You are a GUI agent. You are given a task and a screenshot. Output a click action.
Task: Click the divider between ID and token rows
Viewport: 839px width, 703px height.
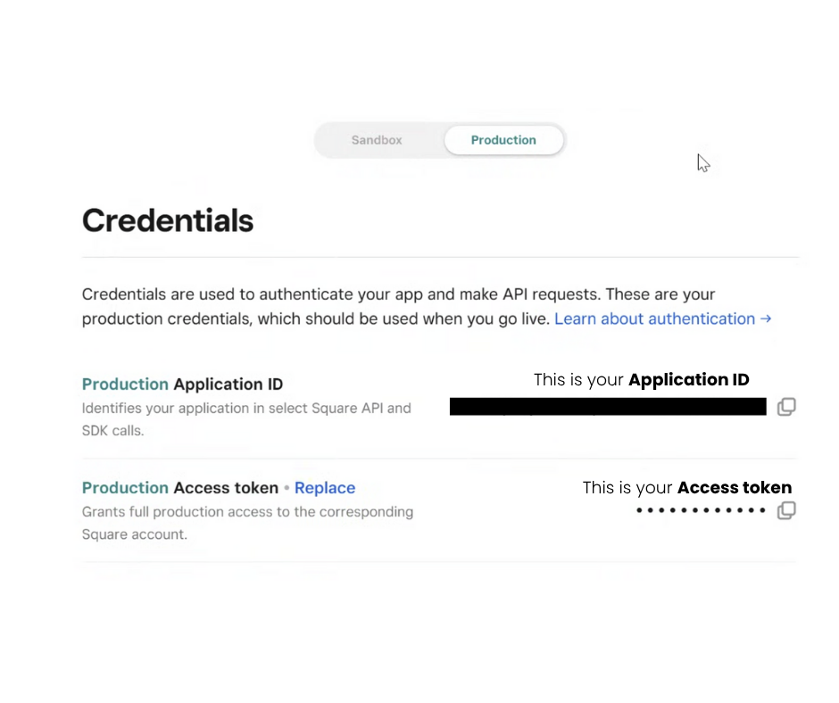pos(439,459)
